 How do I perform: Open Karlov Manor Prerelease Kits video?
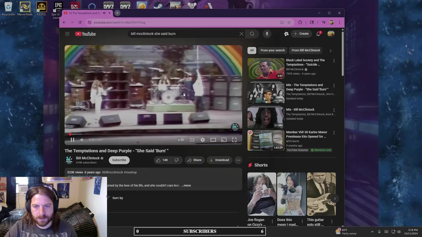(266, 141)
